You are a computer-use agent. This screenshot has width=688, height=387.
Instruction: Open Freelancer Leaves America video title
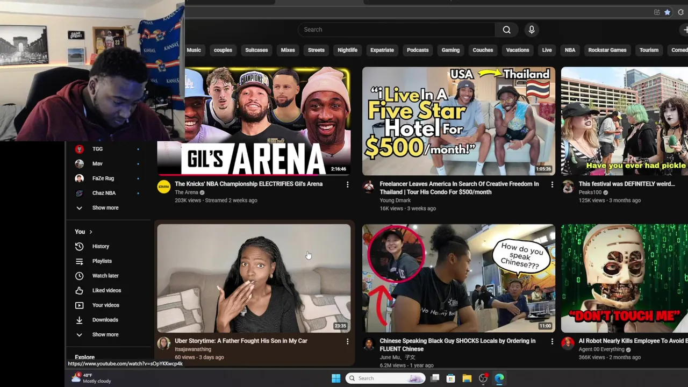coord(459,188)
